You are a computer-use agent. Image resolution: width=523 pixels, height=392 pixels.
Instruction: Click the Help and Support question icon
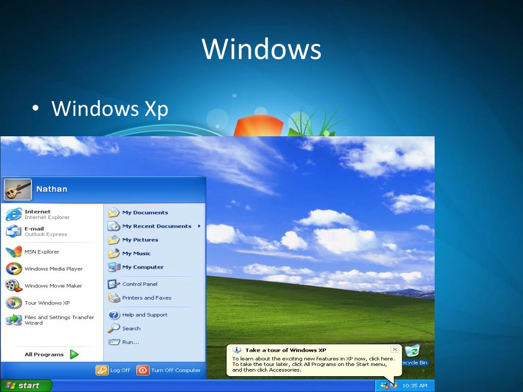(114, 314)
